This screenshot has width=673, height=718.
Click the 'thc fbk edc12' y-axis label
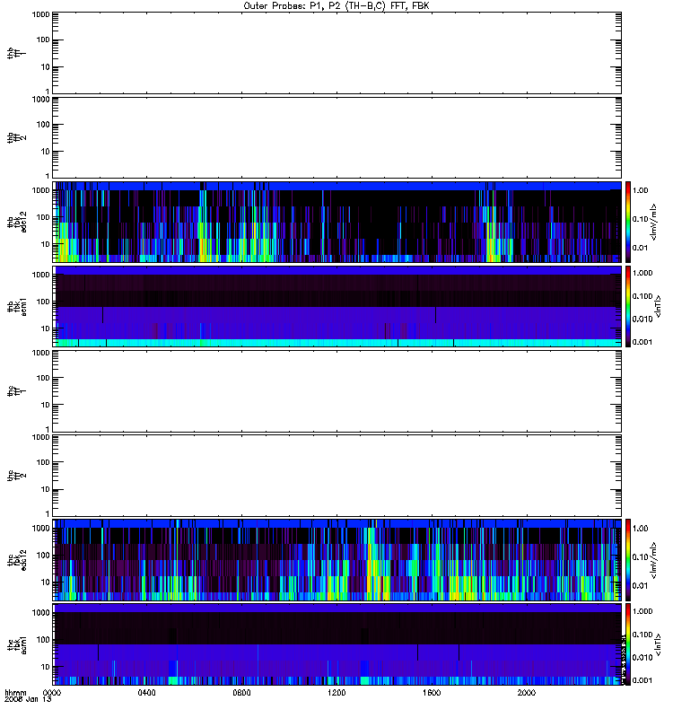pyautogui.click(x=17, y=559)
